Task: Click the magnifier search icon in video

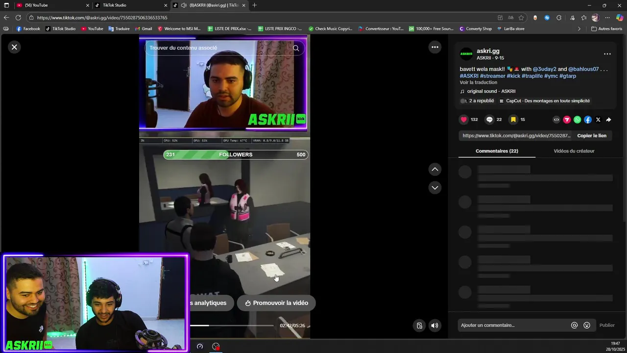Action: click(x=296, y=48)
